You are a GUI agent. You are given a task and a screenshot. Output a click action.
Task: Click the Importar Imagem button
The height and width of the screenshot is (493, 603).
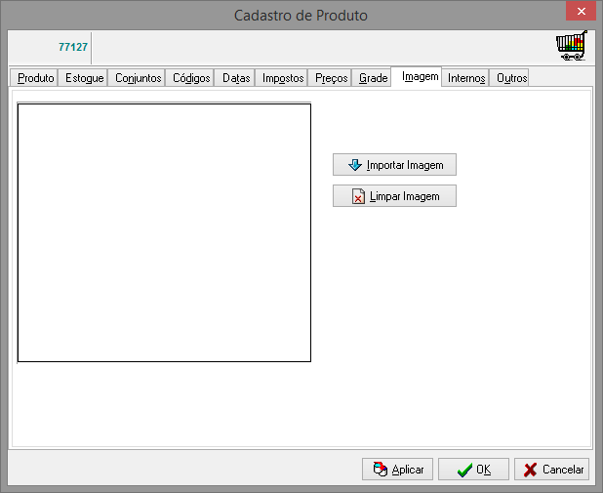[394, 165]
